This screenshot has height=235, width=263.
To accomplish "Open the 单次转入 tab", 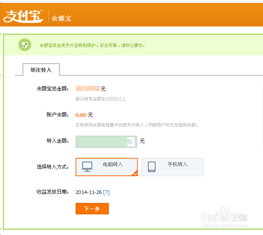I will (41, 70).
